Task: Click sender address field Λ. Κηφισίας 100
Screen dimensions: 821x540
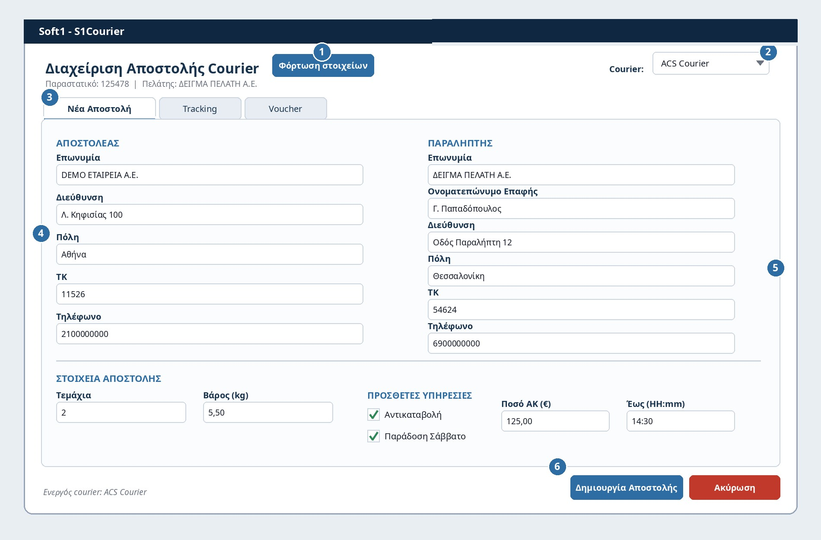Action: click(210, 215)
